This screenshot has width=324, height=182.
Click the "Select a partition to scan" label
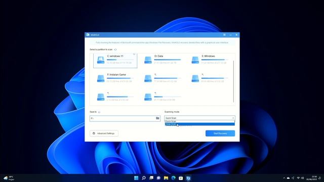(101, 50)
